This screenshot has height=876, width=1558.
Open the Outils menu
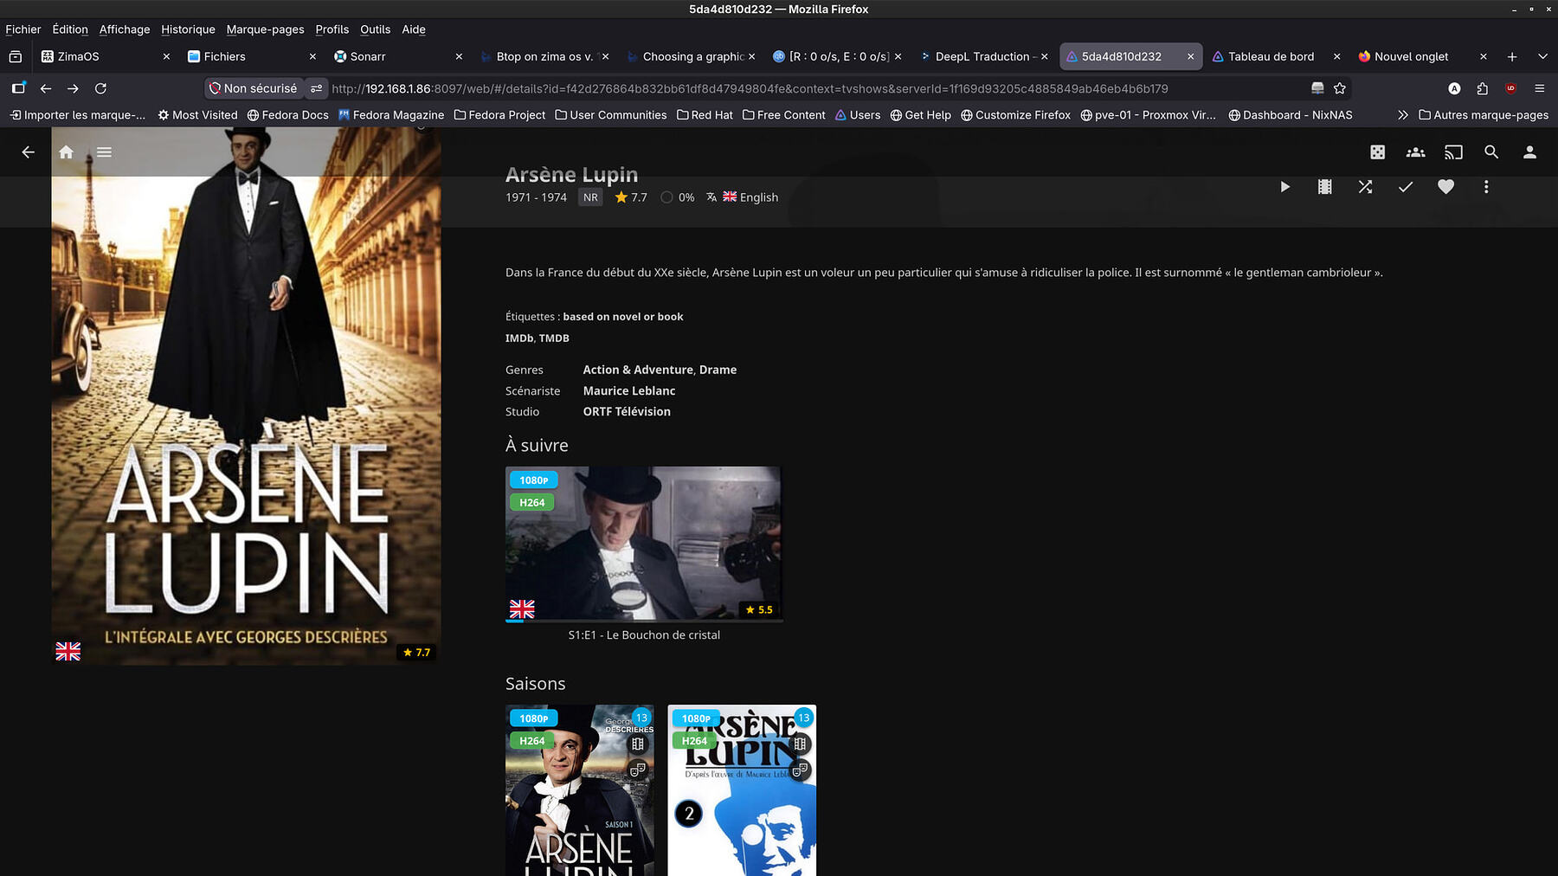375,29
